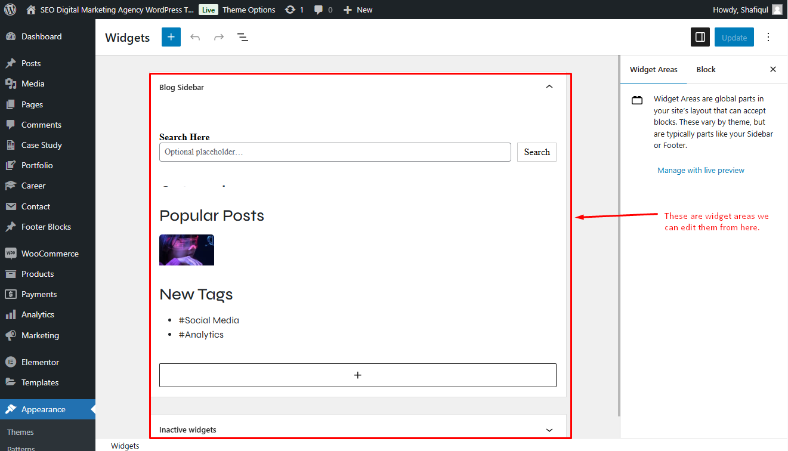The width and height of the screenshot is (788, 451).
Task: Close the settings sidebar with X
Action: pos(773,69)
